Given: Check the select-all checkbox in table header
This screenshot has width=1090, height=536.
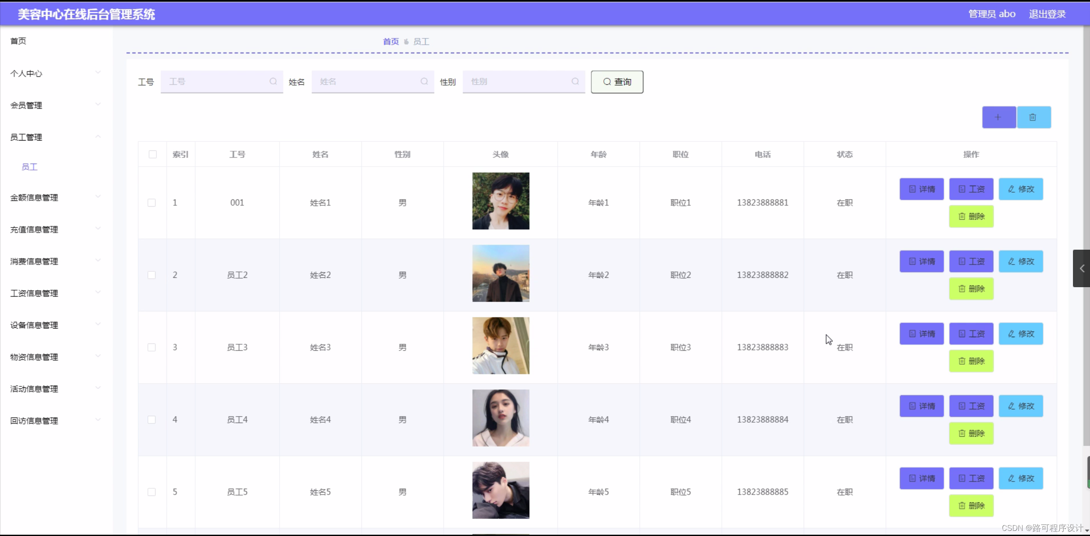Looking at the screenshot, I should 152,154.
